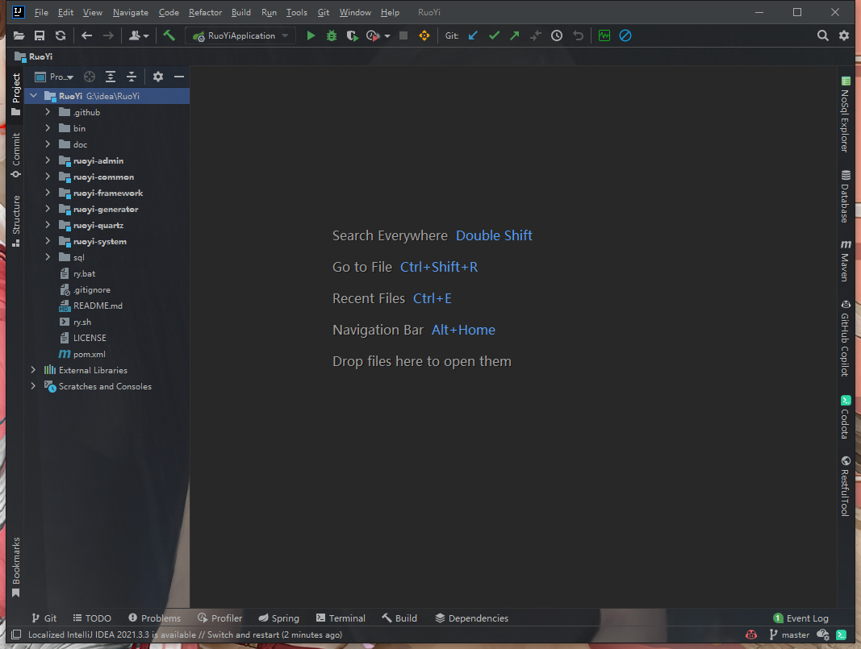Expand the sql folder
This screenshot has height=649, width=861.
48,256
